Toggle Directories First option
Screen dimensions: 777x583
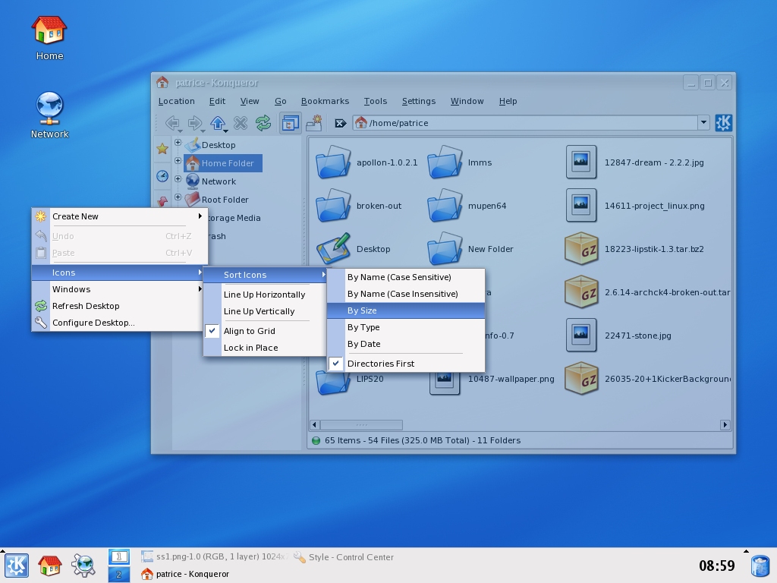pyautogui.click(x=406, y=364)
